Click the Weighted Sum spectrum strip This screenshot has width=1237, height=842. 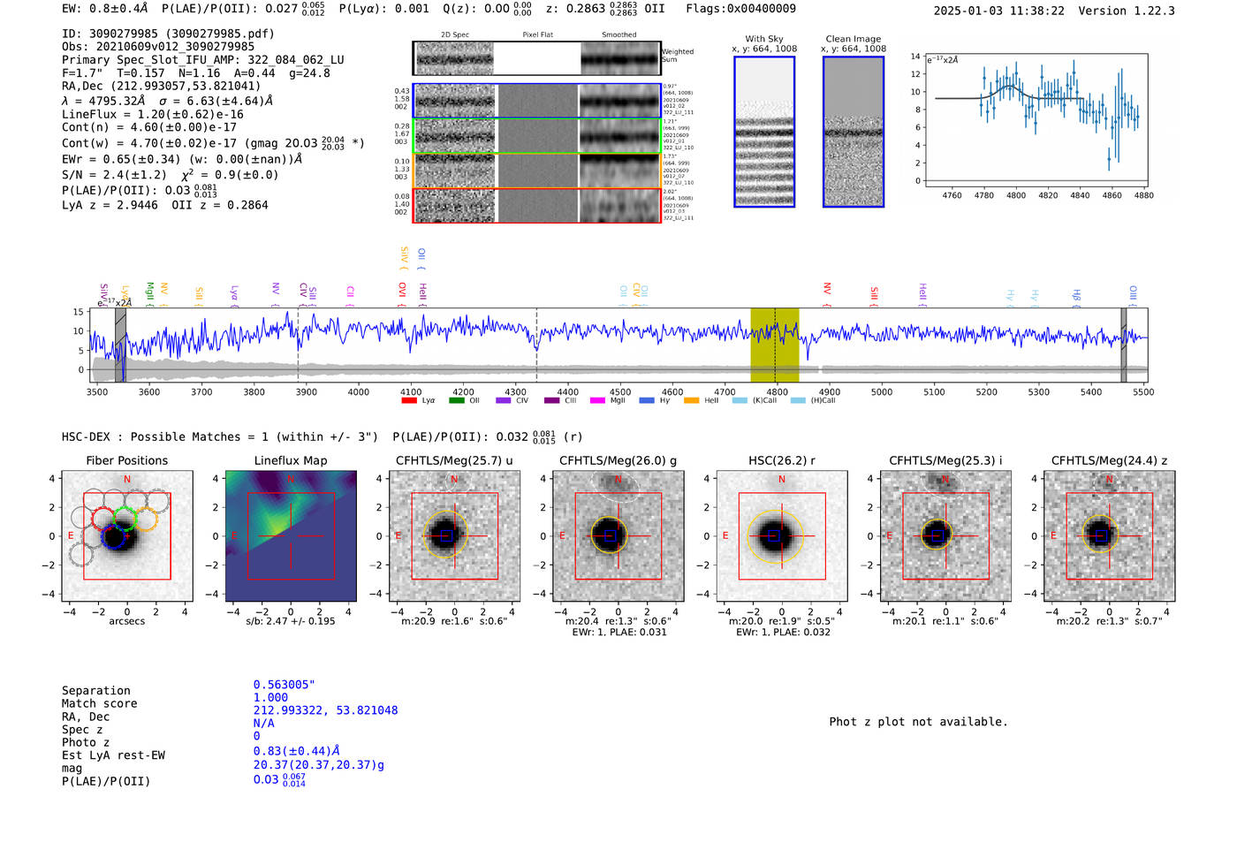(536, 58)
